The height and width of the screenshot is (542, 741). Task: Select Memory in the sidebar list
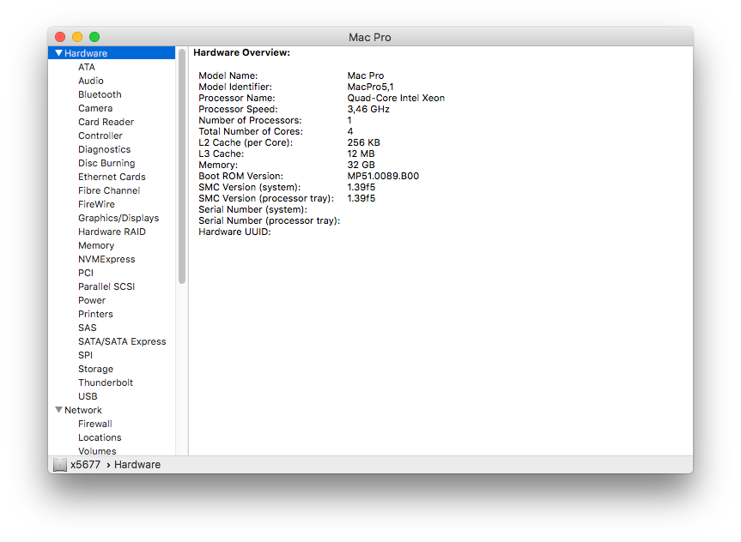(x=96, y=245)
